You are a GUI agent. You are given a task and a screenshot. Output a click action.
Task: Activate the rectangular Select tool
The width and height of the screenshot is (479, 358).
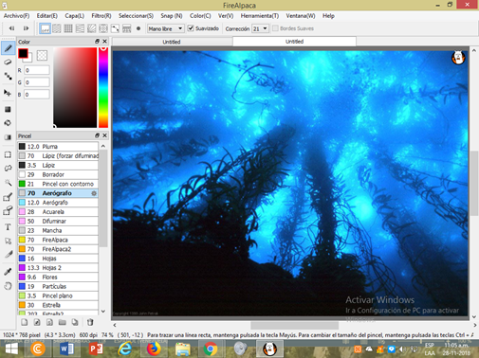8,154
